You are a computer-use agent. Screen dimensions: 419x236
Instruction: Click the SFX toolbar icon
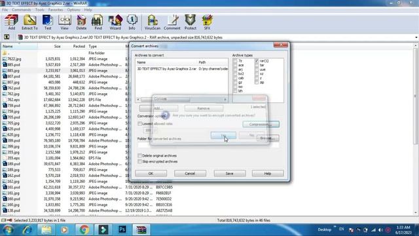click(207, 22)
